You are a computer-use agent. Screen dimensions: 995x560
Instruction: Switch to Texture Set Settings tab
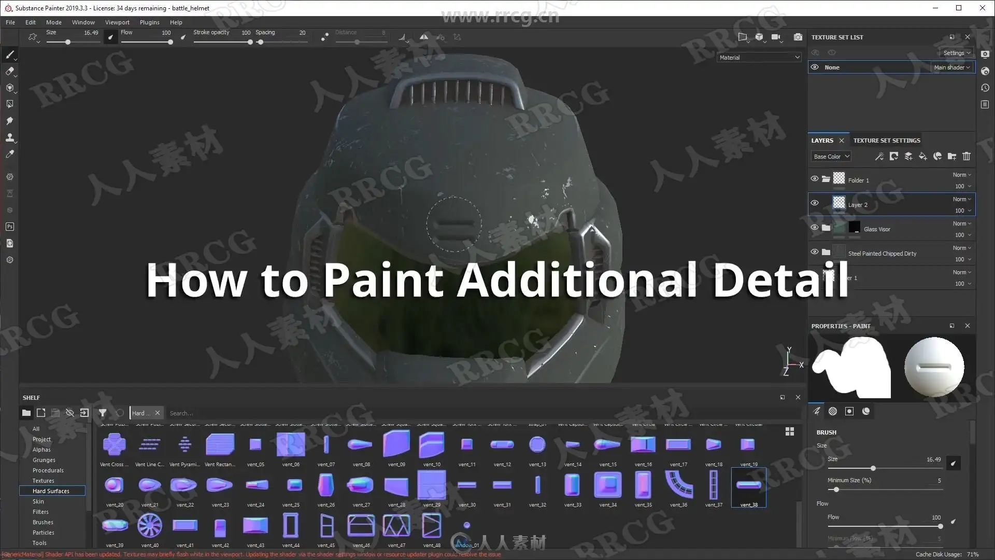tap(887, 141)
